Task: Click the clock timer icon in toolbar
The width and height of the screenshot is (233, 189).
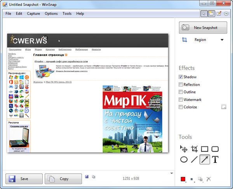Action: tap(226, 14)
